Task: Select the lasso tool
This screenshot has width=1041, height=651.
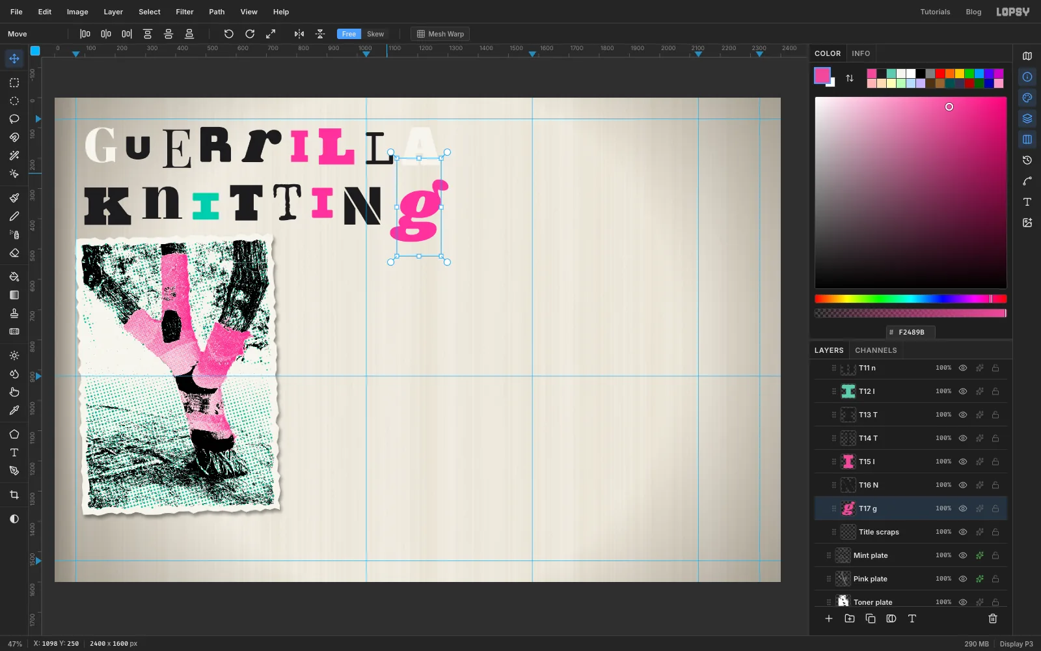Action: [x=14, y=119]
